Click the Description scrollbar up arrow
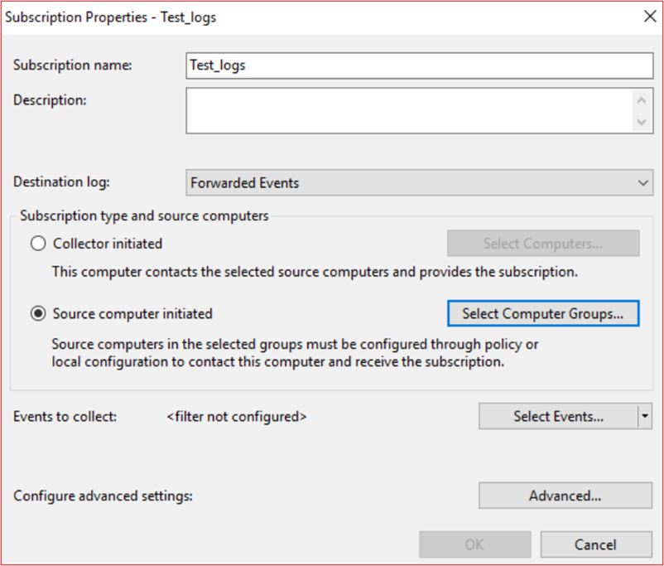This screenshot has width=664, height=566. [642, 100]
